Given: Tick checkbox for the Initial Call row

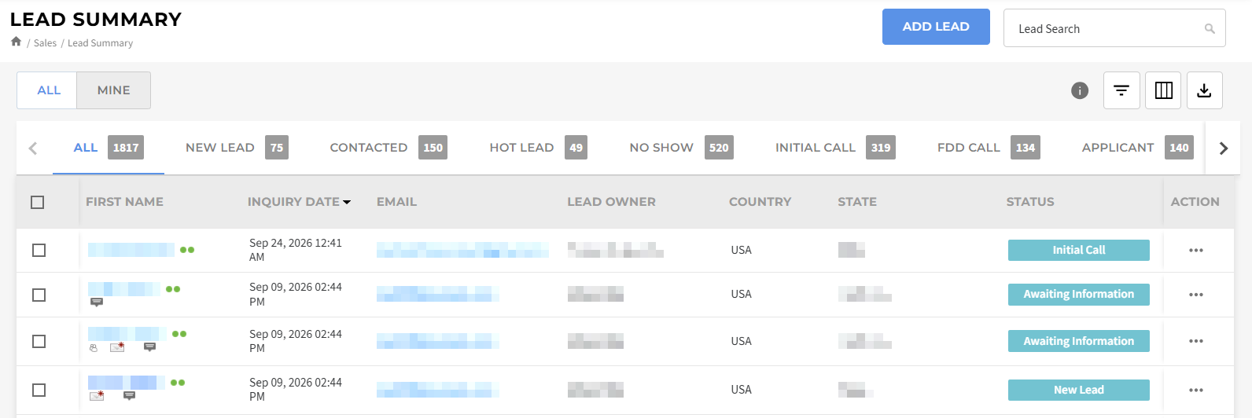Looking at the screenshot, I should pyautogui.click(x=39, y=251).
